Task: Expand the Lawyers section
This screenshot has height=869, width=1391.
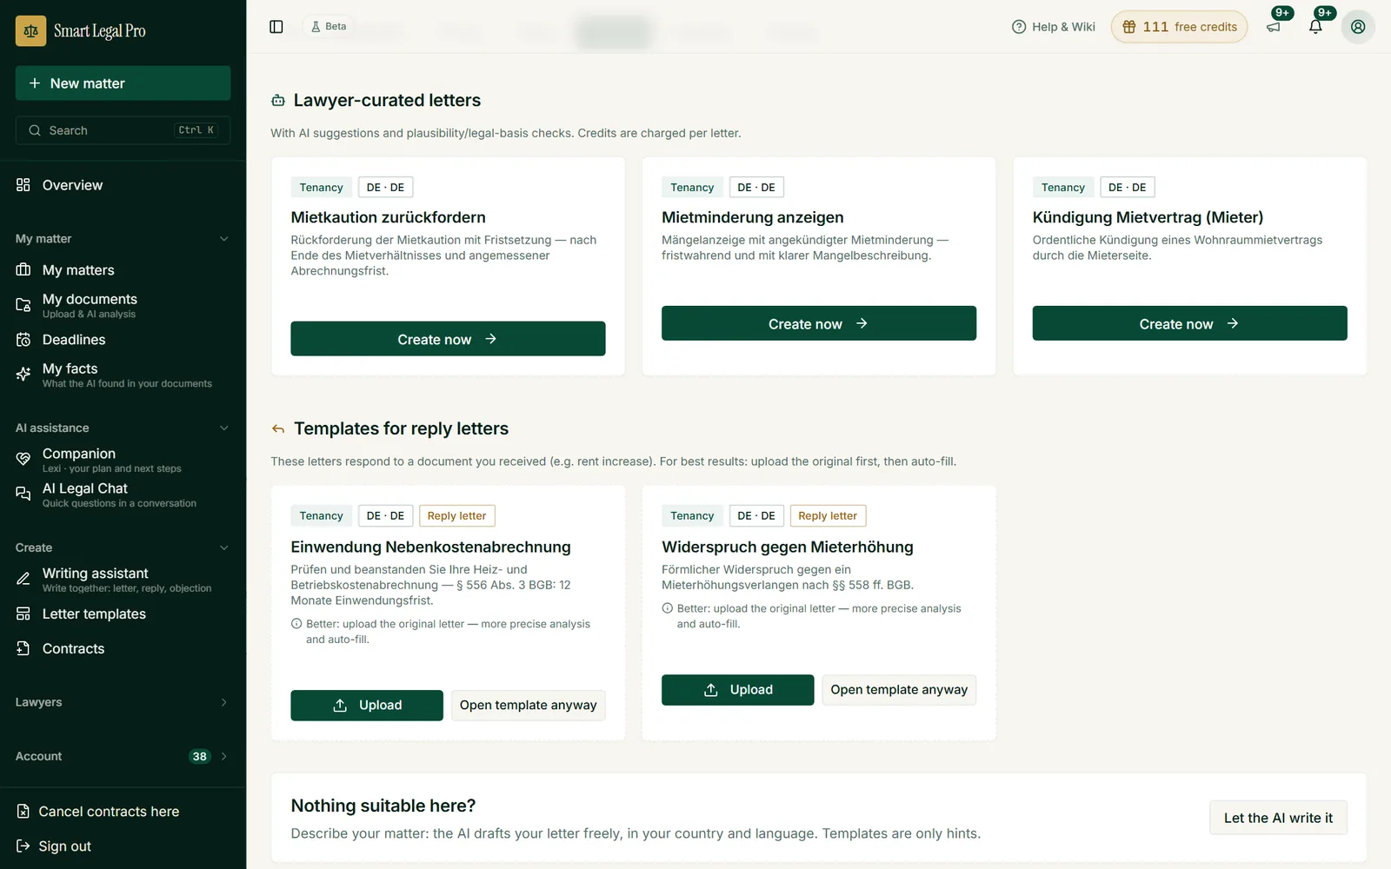Action: coord(123,702)
